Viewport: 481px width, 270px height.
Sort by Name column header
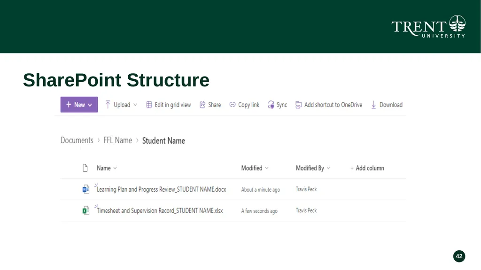[x=104, y=168]
